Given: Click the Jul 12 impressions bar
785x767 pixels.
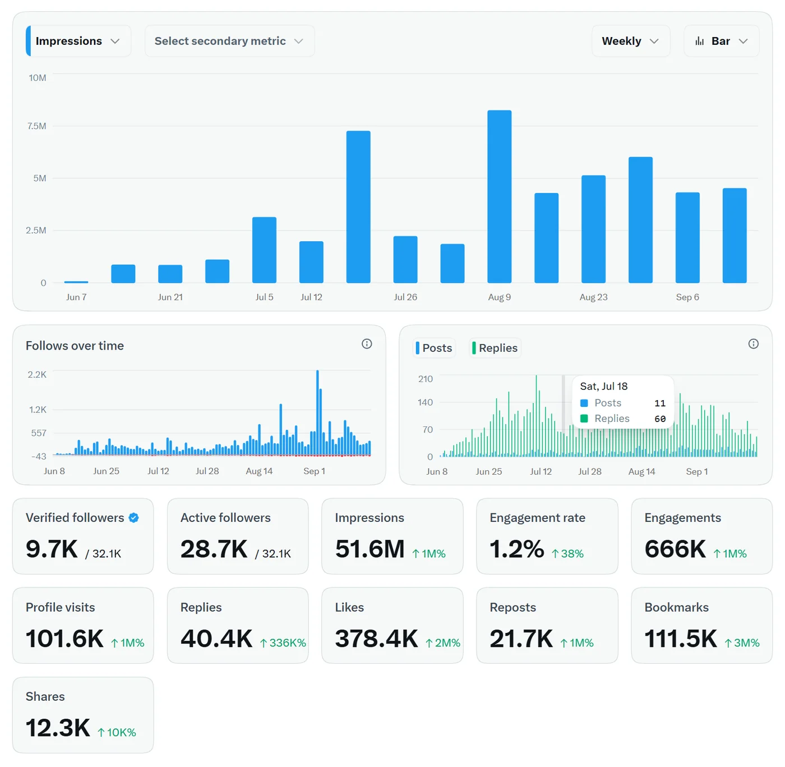Looking at the screenshot, I should (x=311, y=262).
